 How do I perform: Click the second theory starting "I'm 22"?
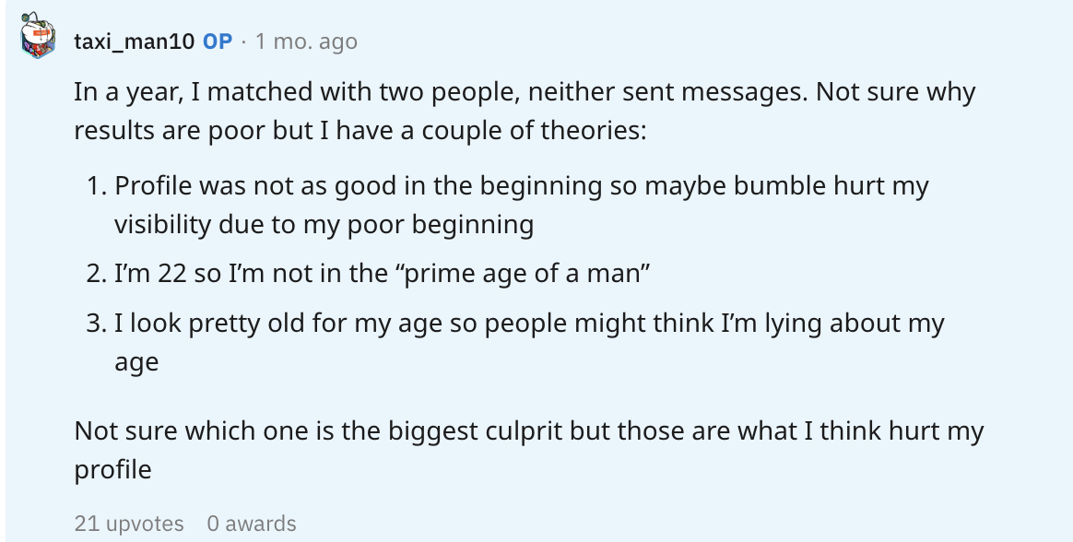[376, 274]
